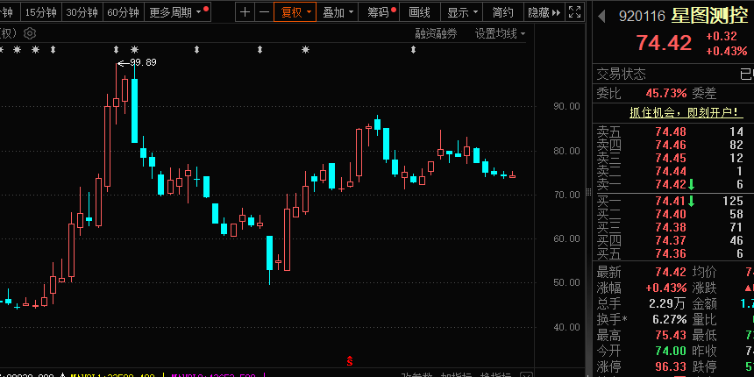Open the 设置均线 dropdown
754x377 pixels.
pyautogui.click(x=500, y=33)
